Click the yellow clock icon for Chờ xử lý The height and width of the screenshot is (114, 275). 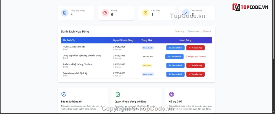(x=145, y=13)
